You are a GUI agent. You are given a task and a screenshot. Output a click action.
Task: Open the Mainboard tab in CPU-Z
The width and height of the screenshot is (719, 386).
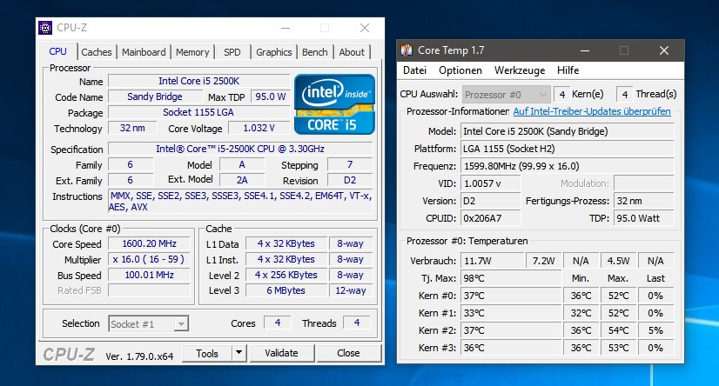pyautogui.click(x=144, y=52)
